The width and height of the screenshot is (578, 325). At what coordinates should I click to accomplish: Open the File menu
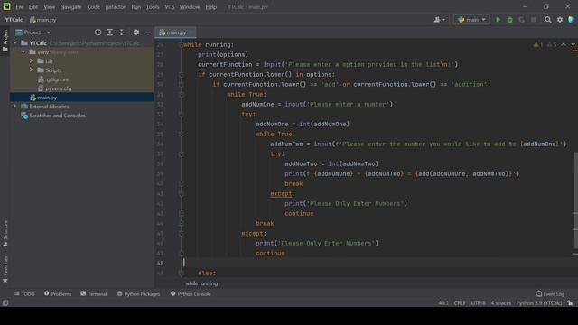[x=20, y=7]
